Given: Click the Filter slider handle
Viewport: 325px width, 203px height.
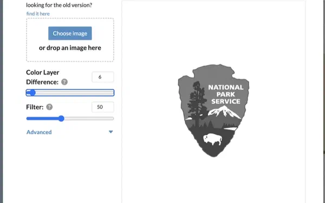Looking at the screenshot, I should click(61, 119).
